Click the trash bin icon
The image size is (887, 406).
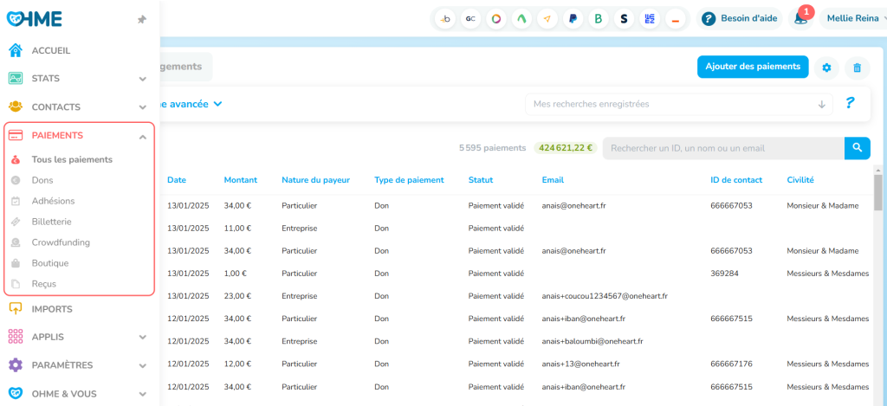[x=857, y=68]
